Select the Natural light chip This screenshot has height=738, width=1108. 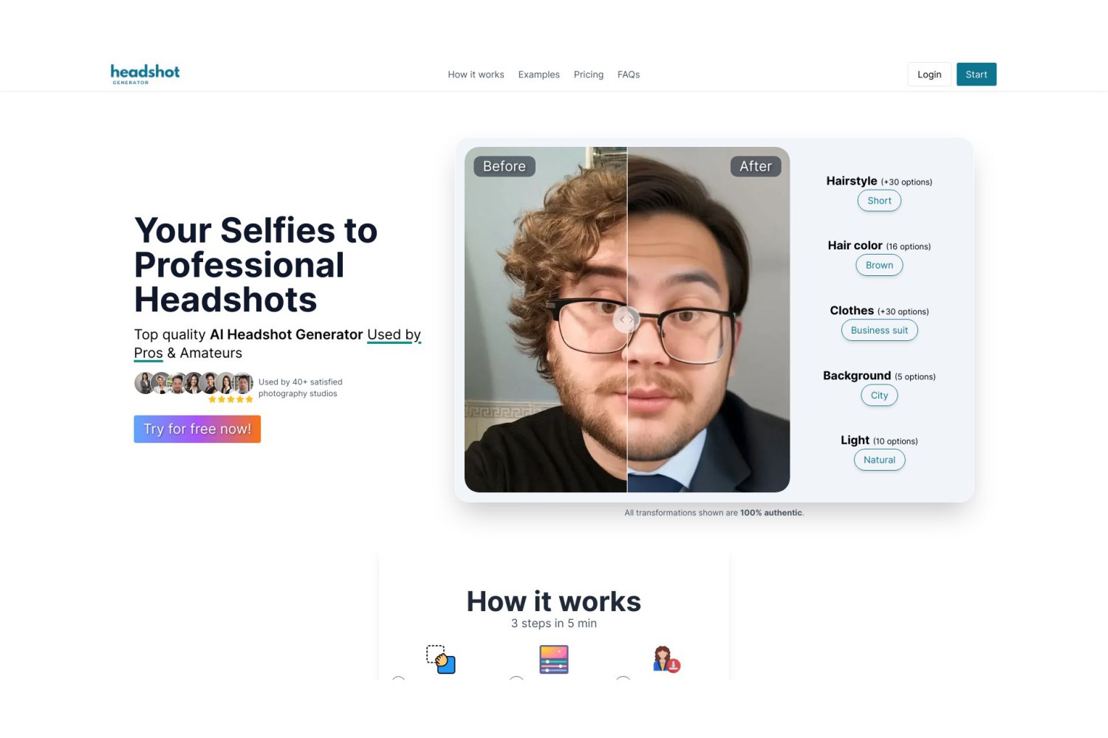pyautogui.click(x=879, y=461)
